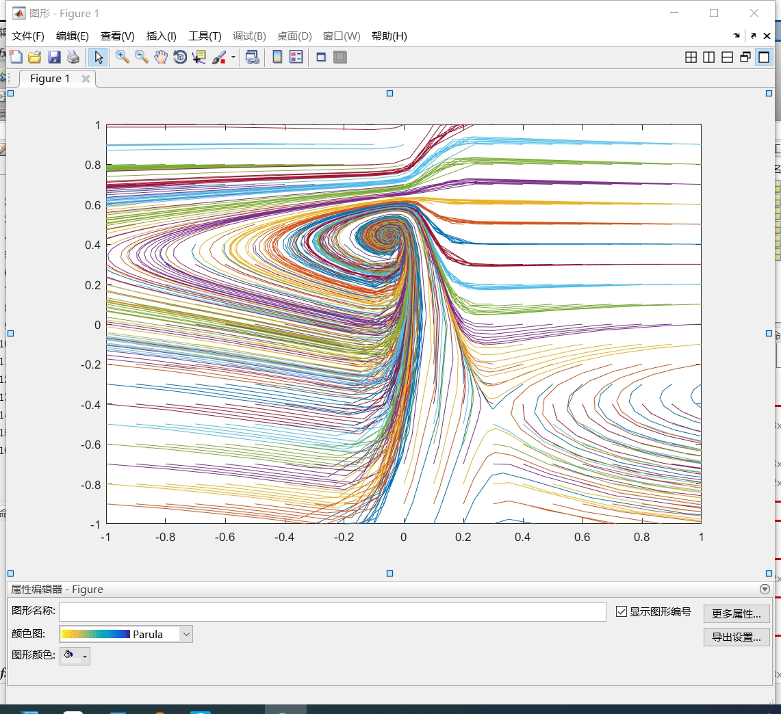Expand the brush color dropdown arrow
Image resolution: width=781 pixels, height=714 pixels.
click(x=233, y=57)
